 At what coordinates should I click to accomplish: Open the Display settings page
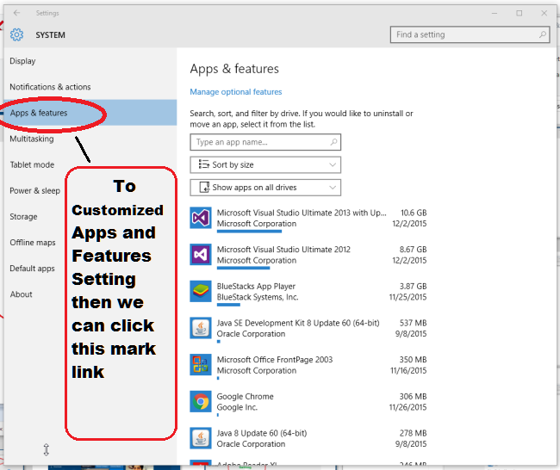(22, 61)
